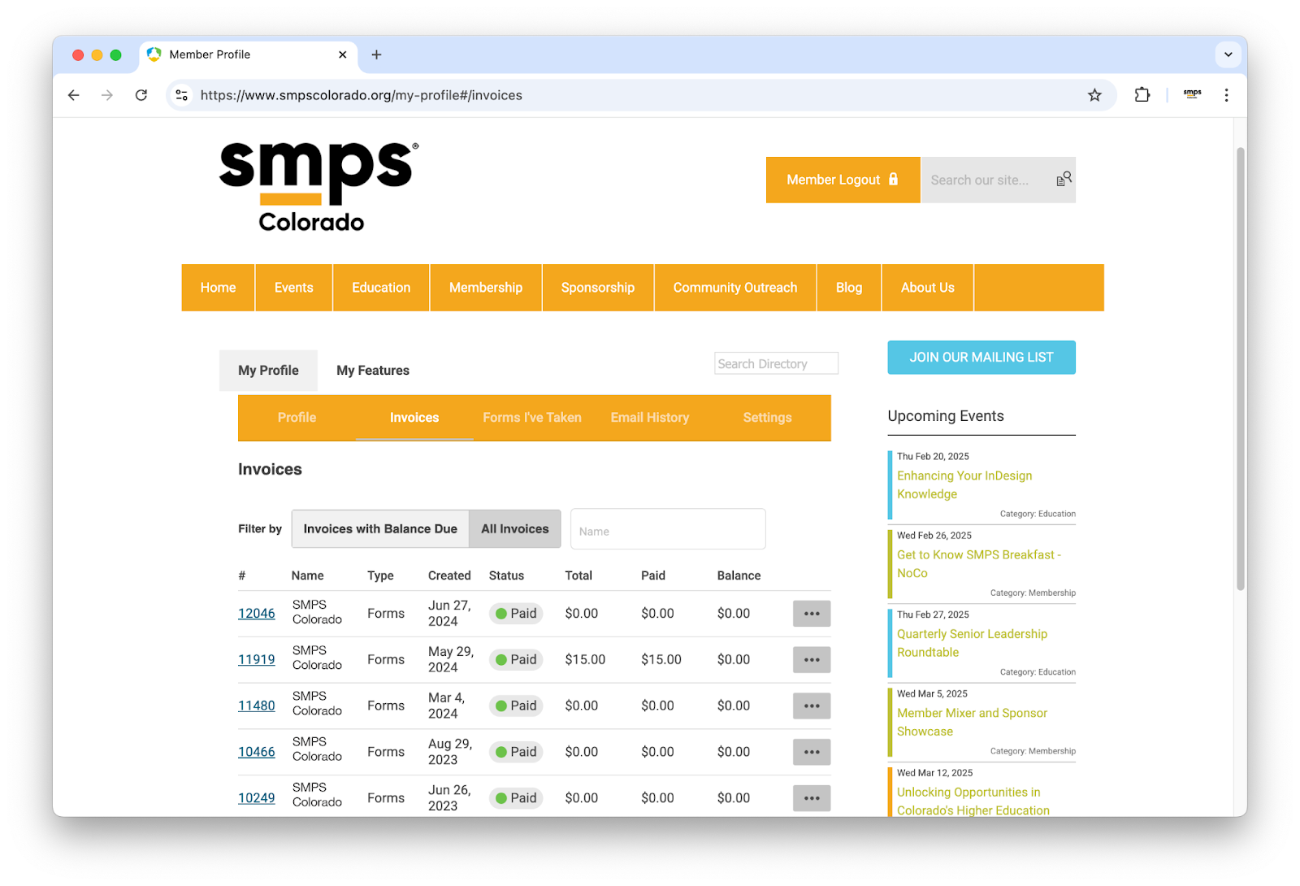Viewport: 1300px width, 886px height.
Task: Open site information icon in address bar
Action: click(x=182, y=95)
